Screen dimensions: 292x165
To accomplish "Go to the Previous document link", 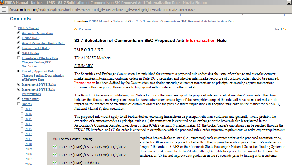I will pos(85,29).
